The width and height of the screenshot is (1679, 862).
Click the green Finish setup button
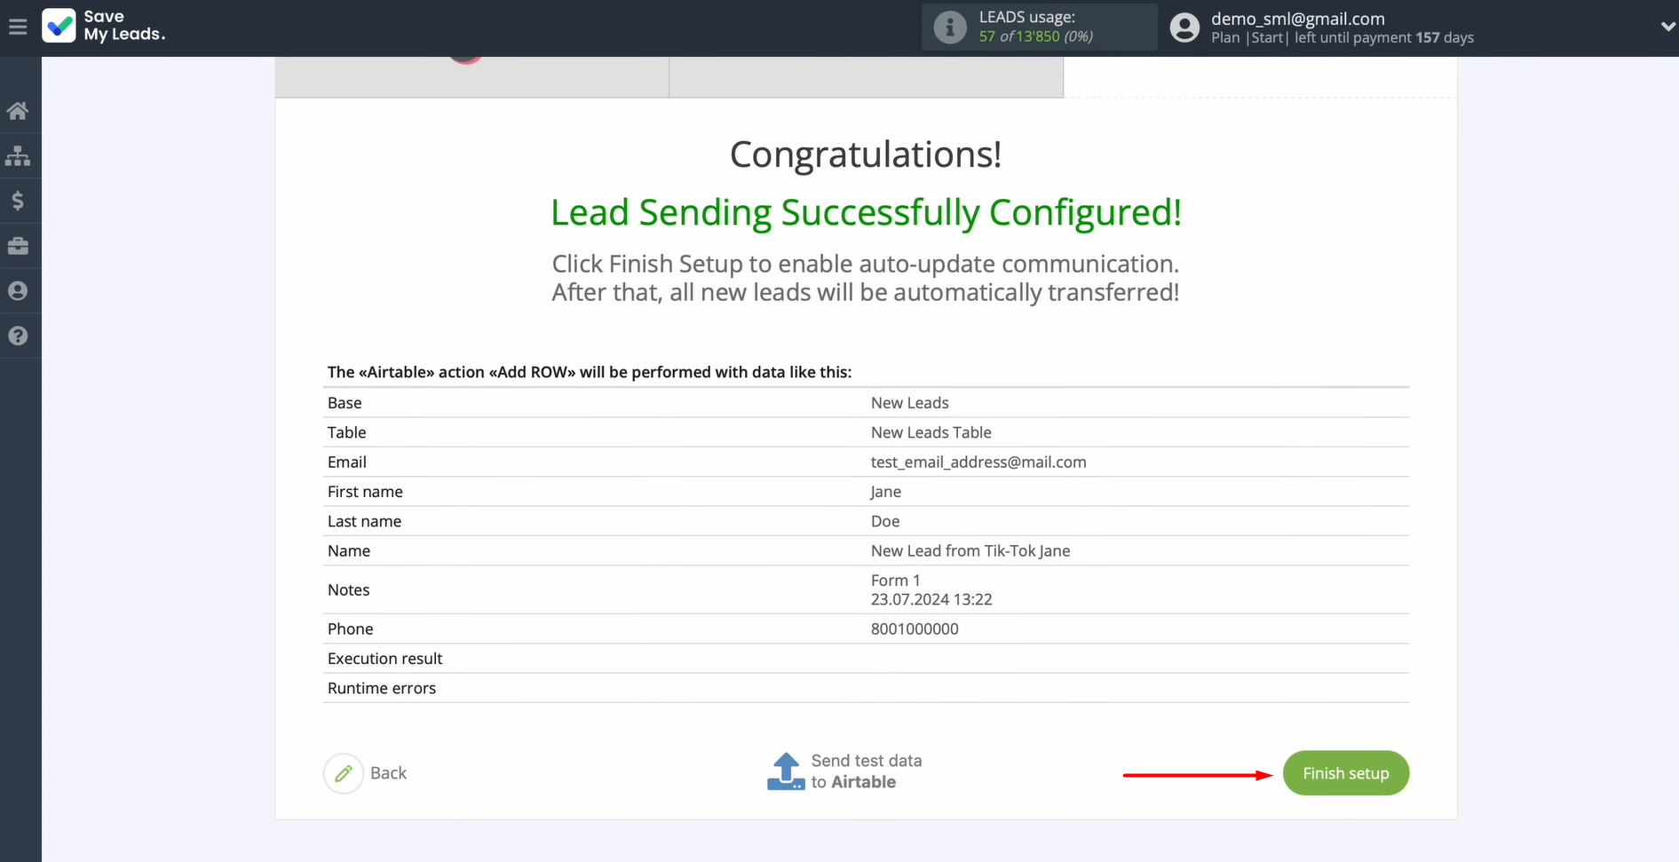[1345, 773]
